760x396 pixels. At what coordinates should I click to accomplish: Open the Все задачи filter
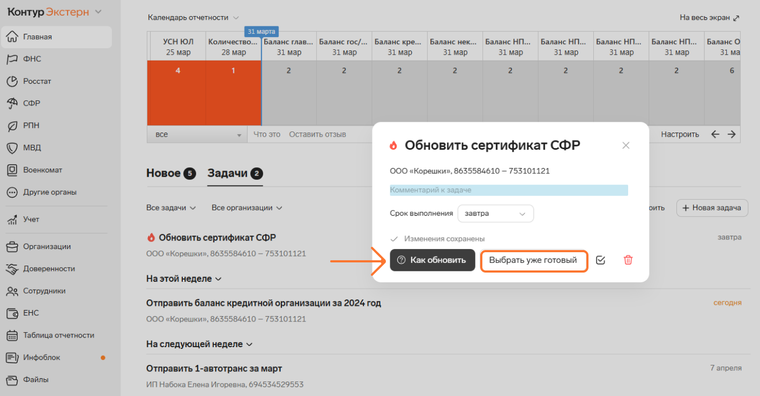[171, 208]
